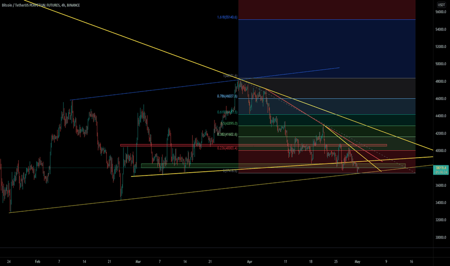This screenshot has height=266, width=450.
Task: Select the 0.236(40003.4) Fibonacci level label
Action: coord(227,148)
